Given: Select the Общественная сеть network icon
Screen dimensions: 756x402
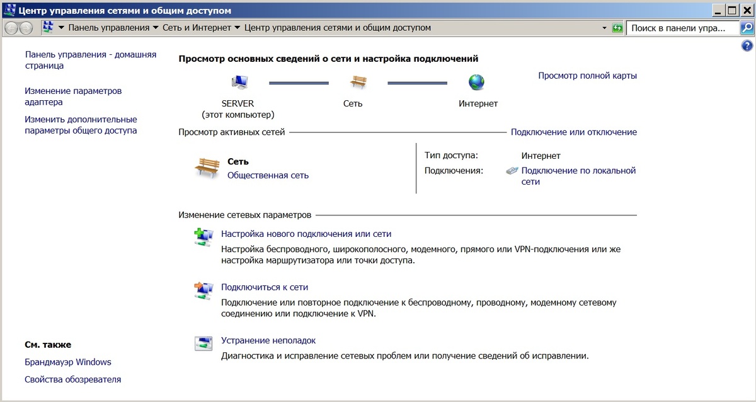Looking at the screenshot, I should tap(207, 167).
